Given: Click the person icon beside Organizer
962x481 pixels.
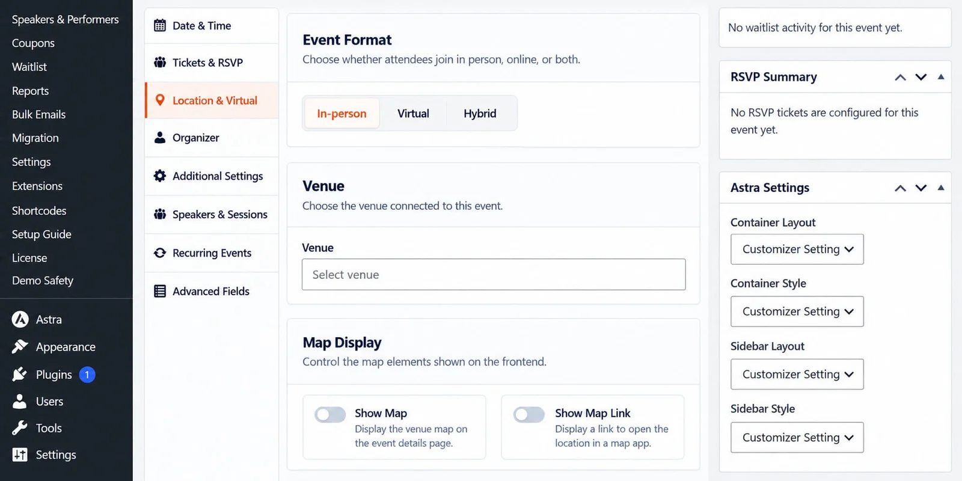Looking at the screenshot, I should tap(160, 138).
